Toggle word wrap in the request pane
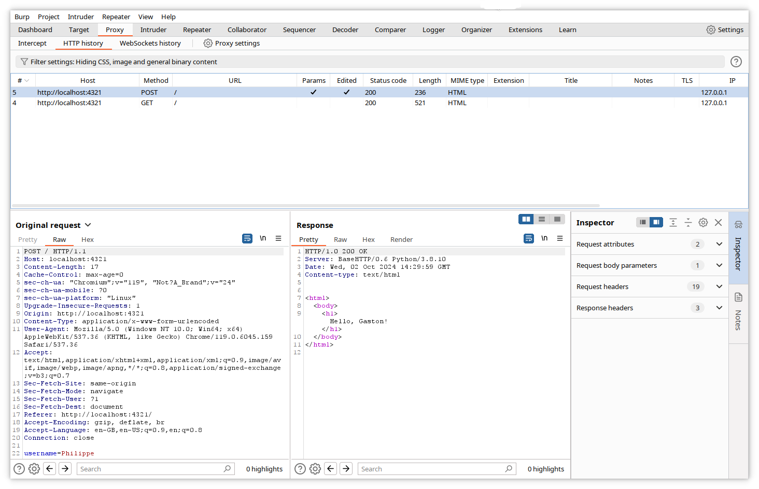The height and width of the screenshot is (489, 759). point(247,238)
